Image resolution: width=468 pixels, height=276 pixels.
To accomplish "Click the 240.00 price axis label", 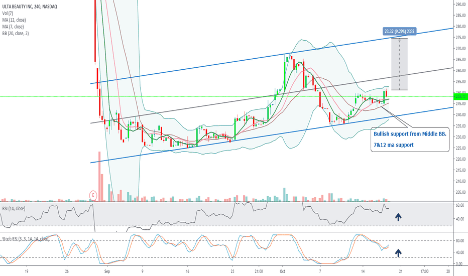I will (x=460, y=114).
